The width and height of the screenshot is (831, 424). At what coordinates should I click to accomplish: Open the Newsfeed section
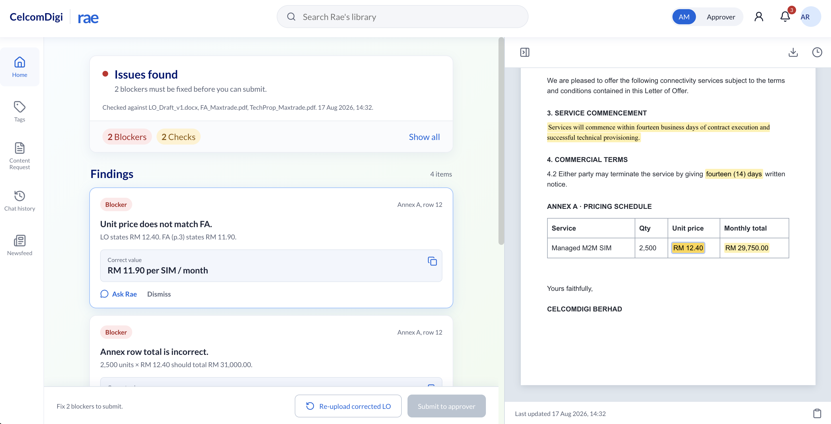click(20, 245)
